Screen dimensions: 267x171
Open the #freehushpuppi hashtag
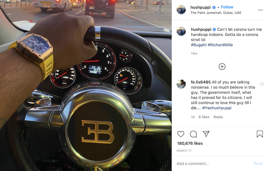tap(217, 108)
